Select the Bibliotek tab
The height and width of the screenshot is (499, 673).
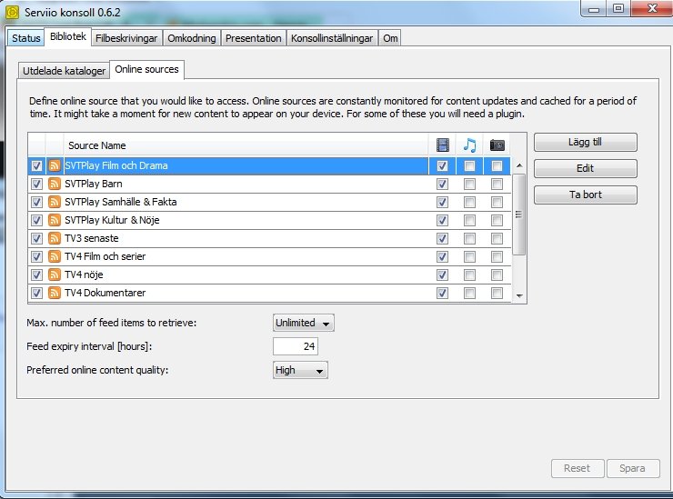click(68, 36)
